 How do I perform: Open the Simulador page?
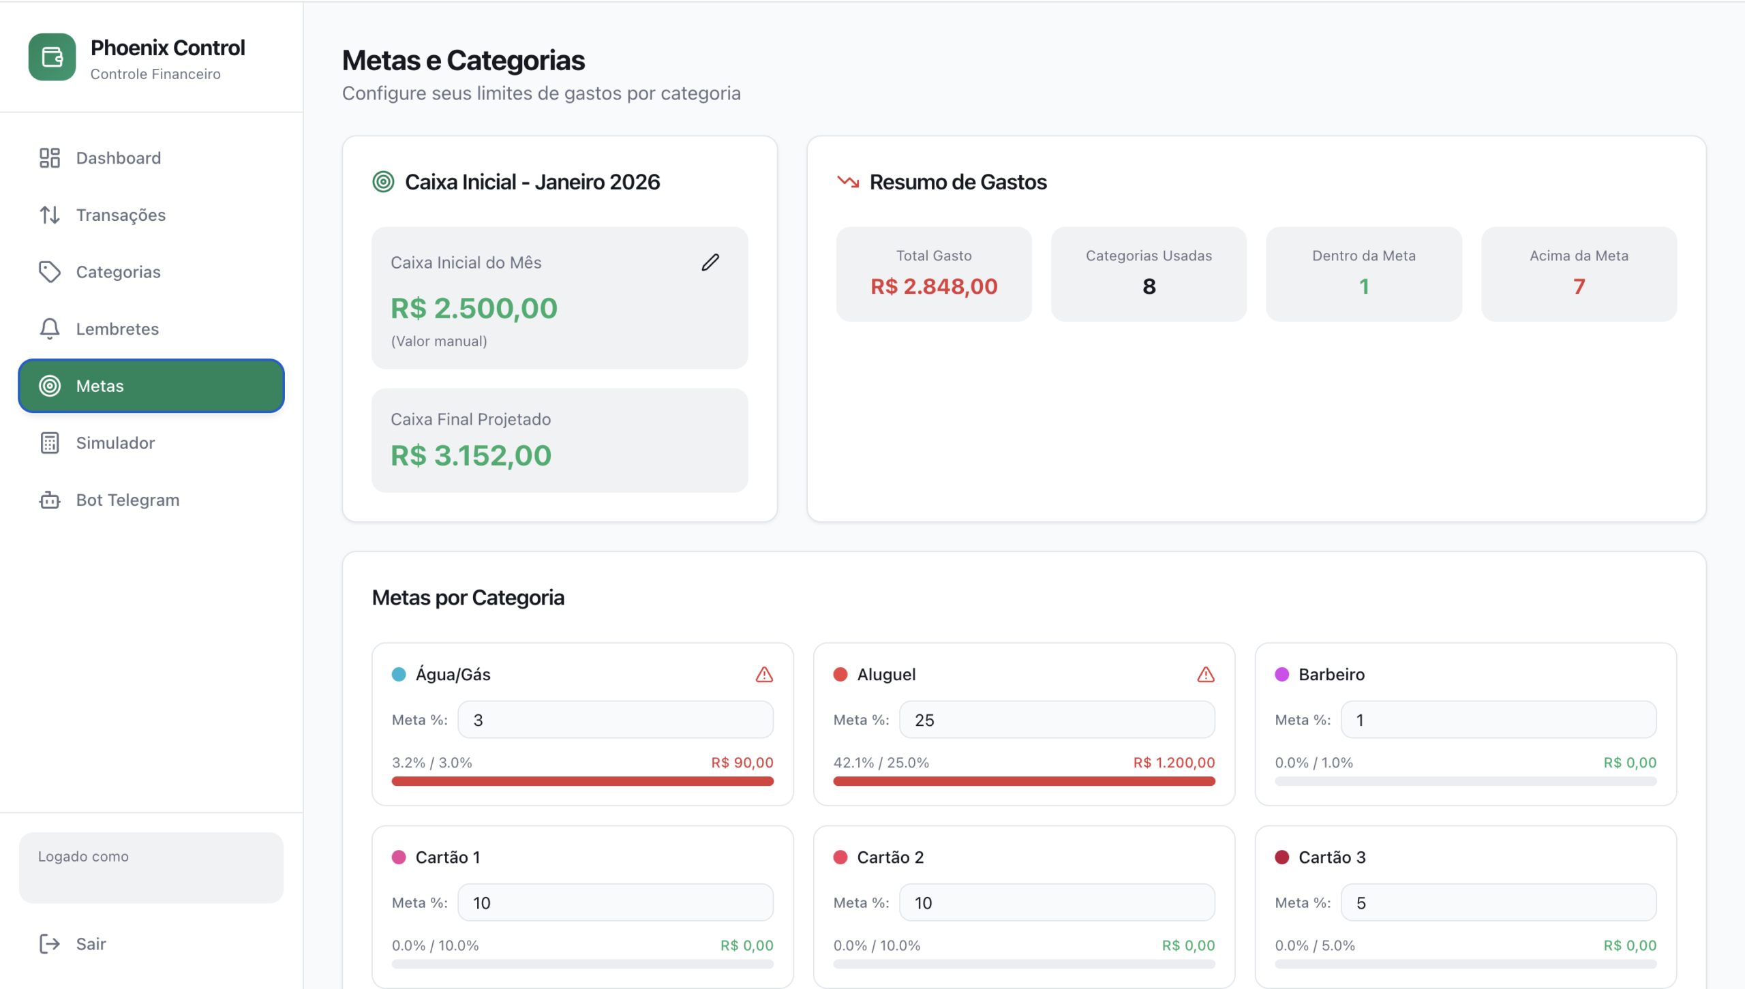[151, 443]
